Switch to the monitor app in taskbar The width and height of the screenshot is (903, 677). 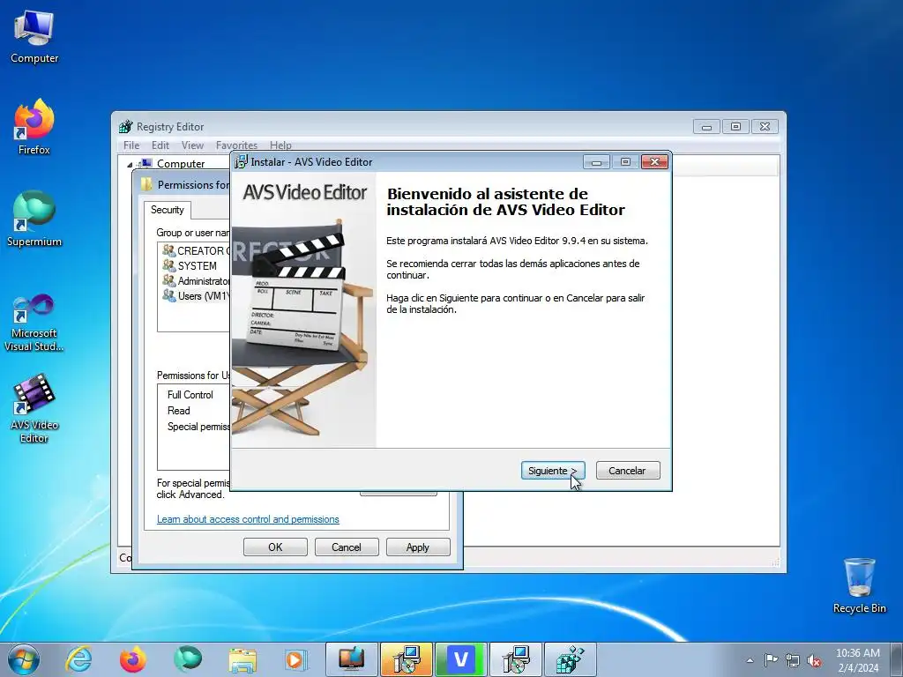pos(351,659)
